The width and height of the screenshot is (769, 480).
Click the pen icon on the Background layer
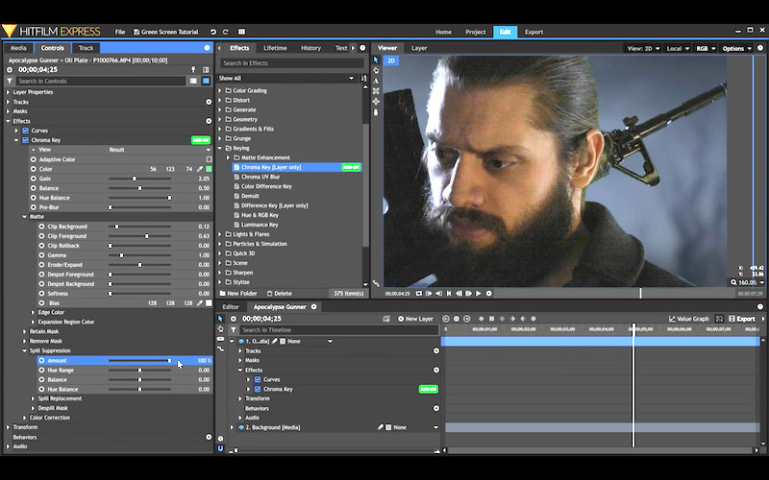pos(380,427)
